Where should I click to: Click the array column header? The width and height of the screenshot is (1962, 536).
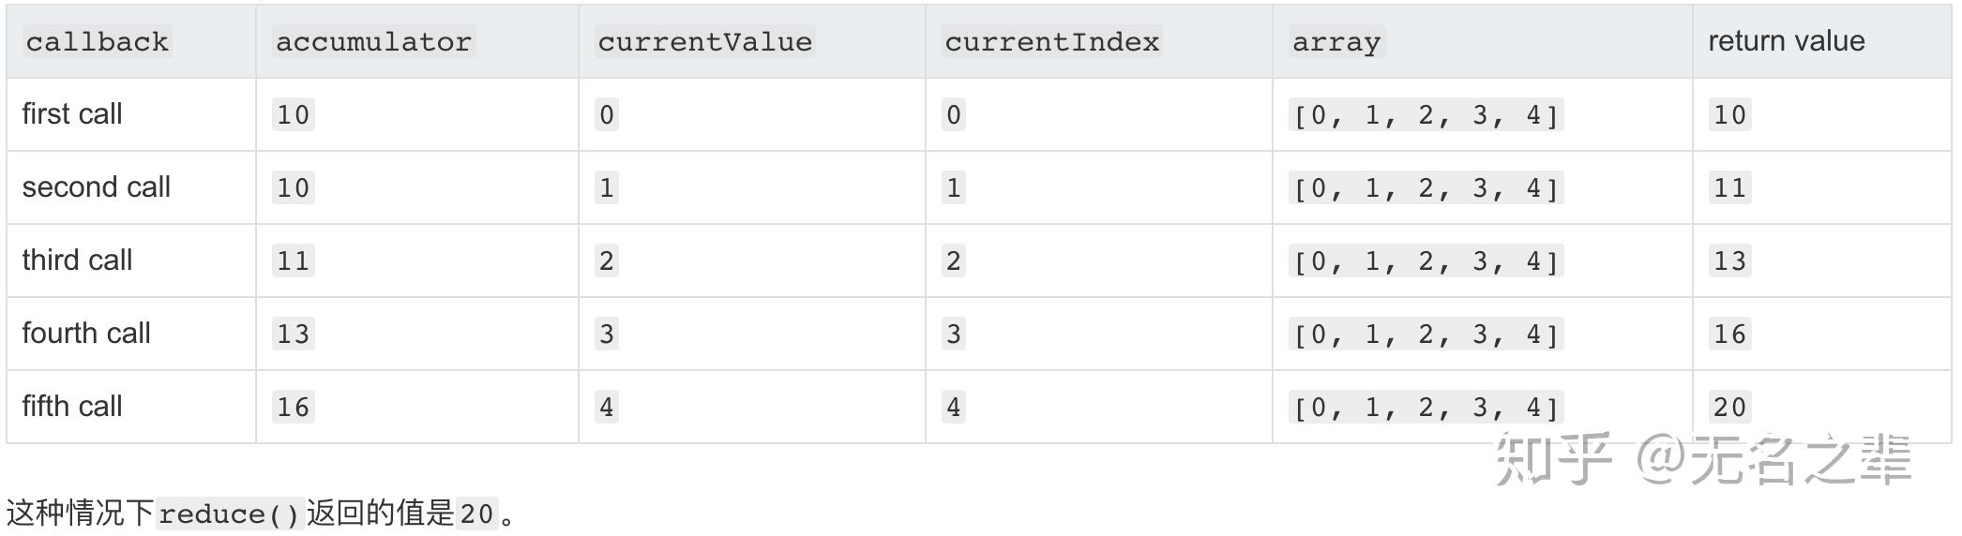click(x=1336, y=42)
